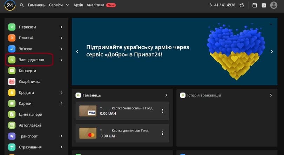Click the Автоплатежі icon

coord(12,125)
